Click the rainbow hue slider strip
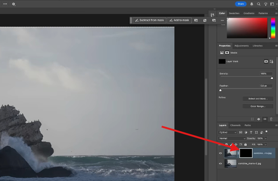 [272, 28]
